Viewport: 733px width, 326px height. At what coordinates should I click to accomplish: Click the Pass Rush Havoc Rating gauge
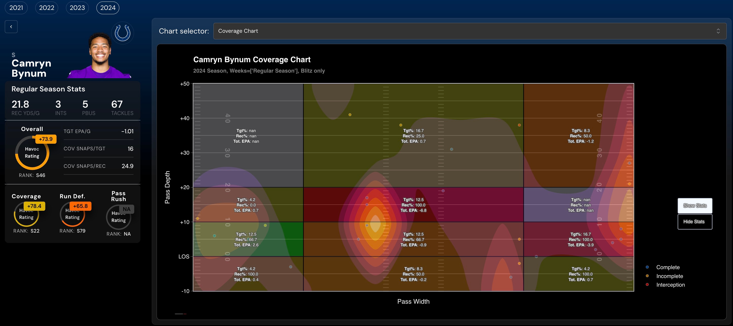[x=118, y=217]
